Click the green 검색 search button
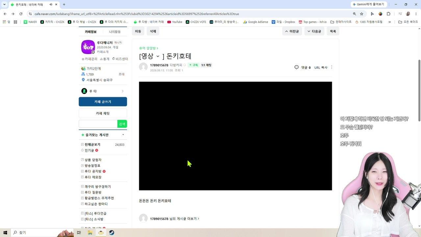This screenshot has height=237, width=421. [122, 124]
